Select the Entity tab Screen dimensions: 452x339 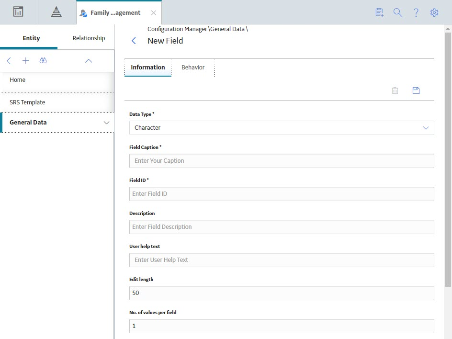pos(29,38)
